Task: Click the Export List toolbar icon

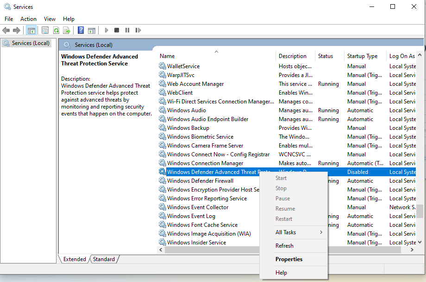Action: point(67,30)
